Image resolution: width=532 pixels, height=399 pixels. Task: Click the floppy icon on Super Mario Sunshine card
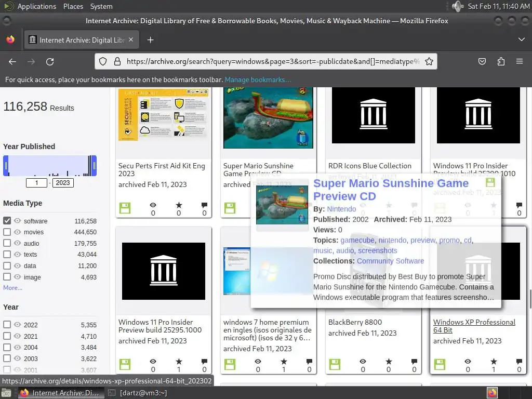click(x=230, y=208)
